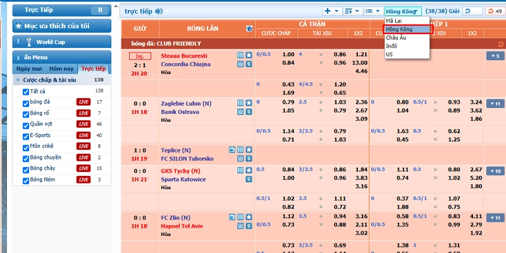The width and height of the screenshot is (506, 253).
Task: Toggle the Quần vợt checkbox
Action: tap(26, 125)
